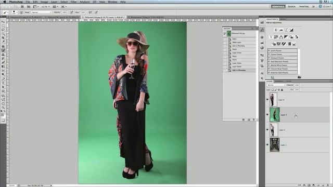This screenshot has height=187, width=333.
Task: Open brush Mode dropdown in options bar
Action: 42,12
